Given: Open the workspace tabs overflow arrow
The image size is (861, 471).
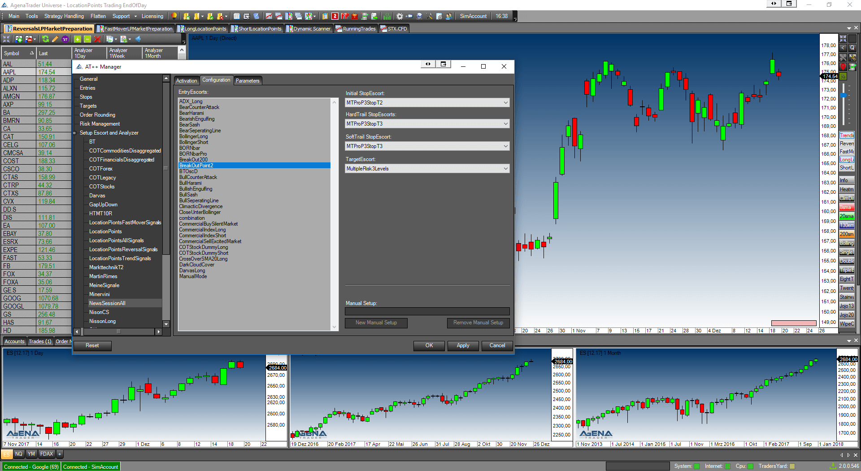Looking at the screenshot, I should pyautogui.click(x=849, y=28).
